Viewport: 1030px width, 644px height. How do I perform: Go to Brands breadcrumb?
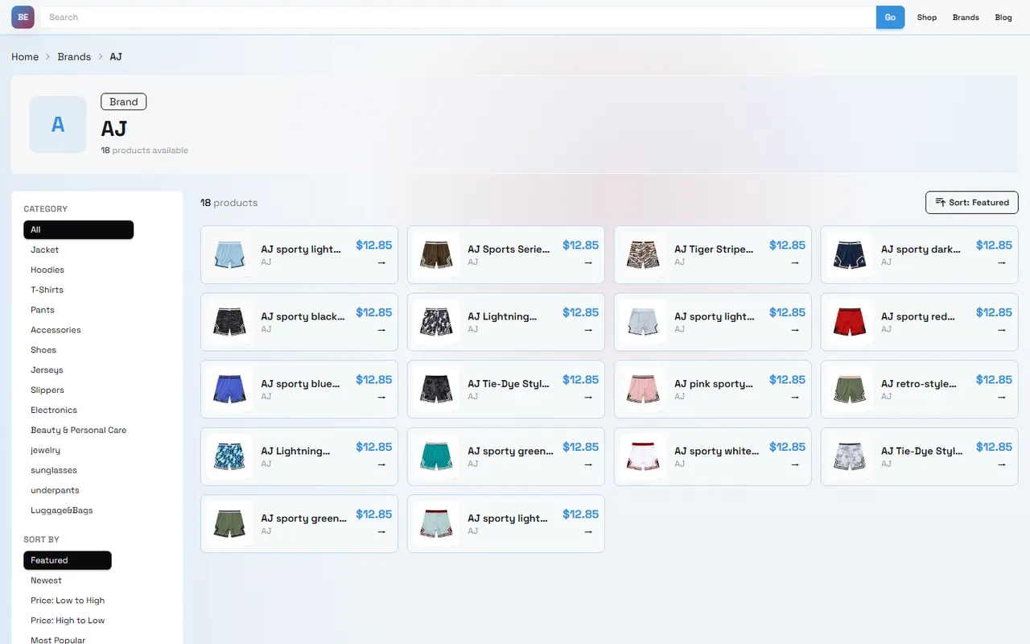coord(74,56)
